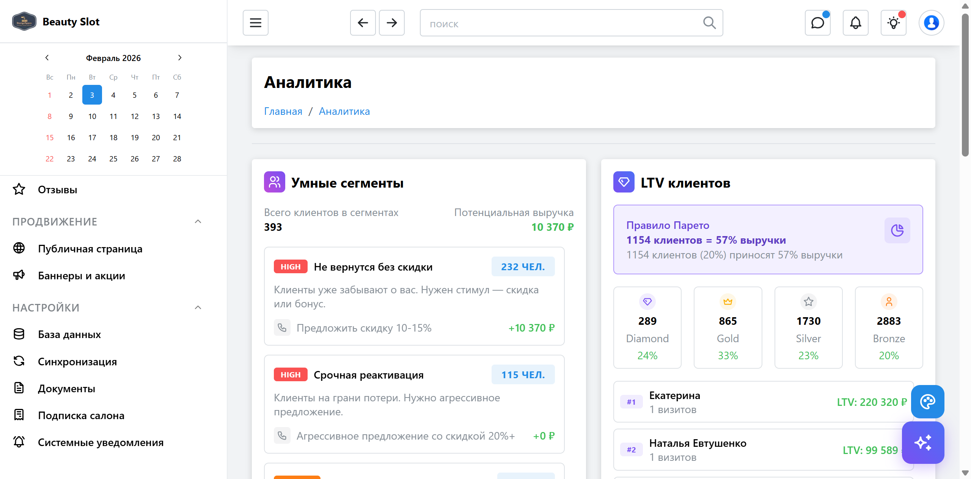Click the lightbulb ideas icon

[893, 23]
